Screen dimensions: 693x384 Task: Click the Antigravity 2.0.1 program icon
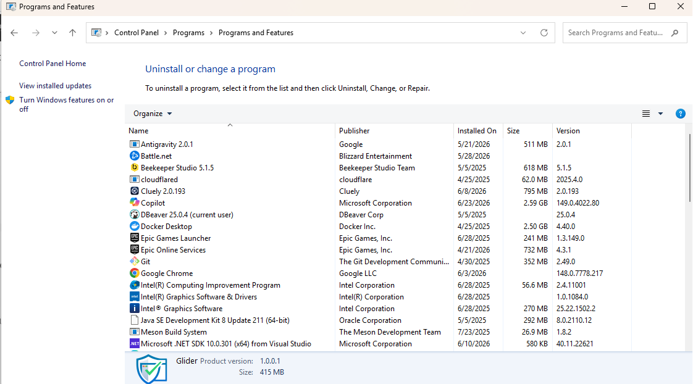(135, 144)
